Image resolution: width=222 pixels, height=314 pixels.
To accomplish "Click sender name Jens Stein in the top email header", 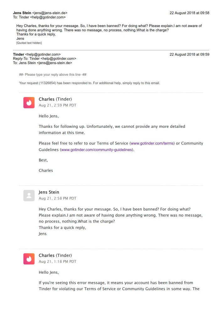I will pos(22,13).
